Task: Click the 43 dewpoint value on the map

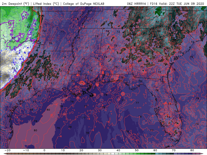Action: pos(10,23)
